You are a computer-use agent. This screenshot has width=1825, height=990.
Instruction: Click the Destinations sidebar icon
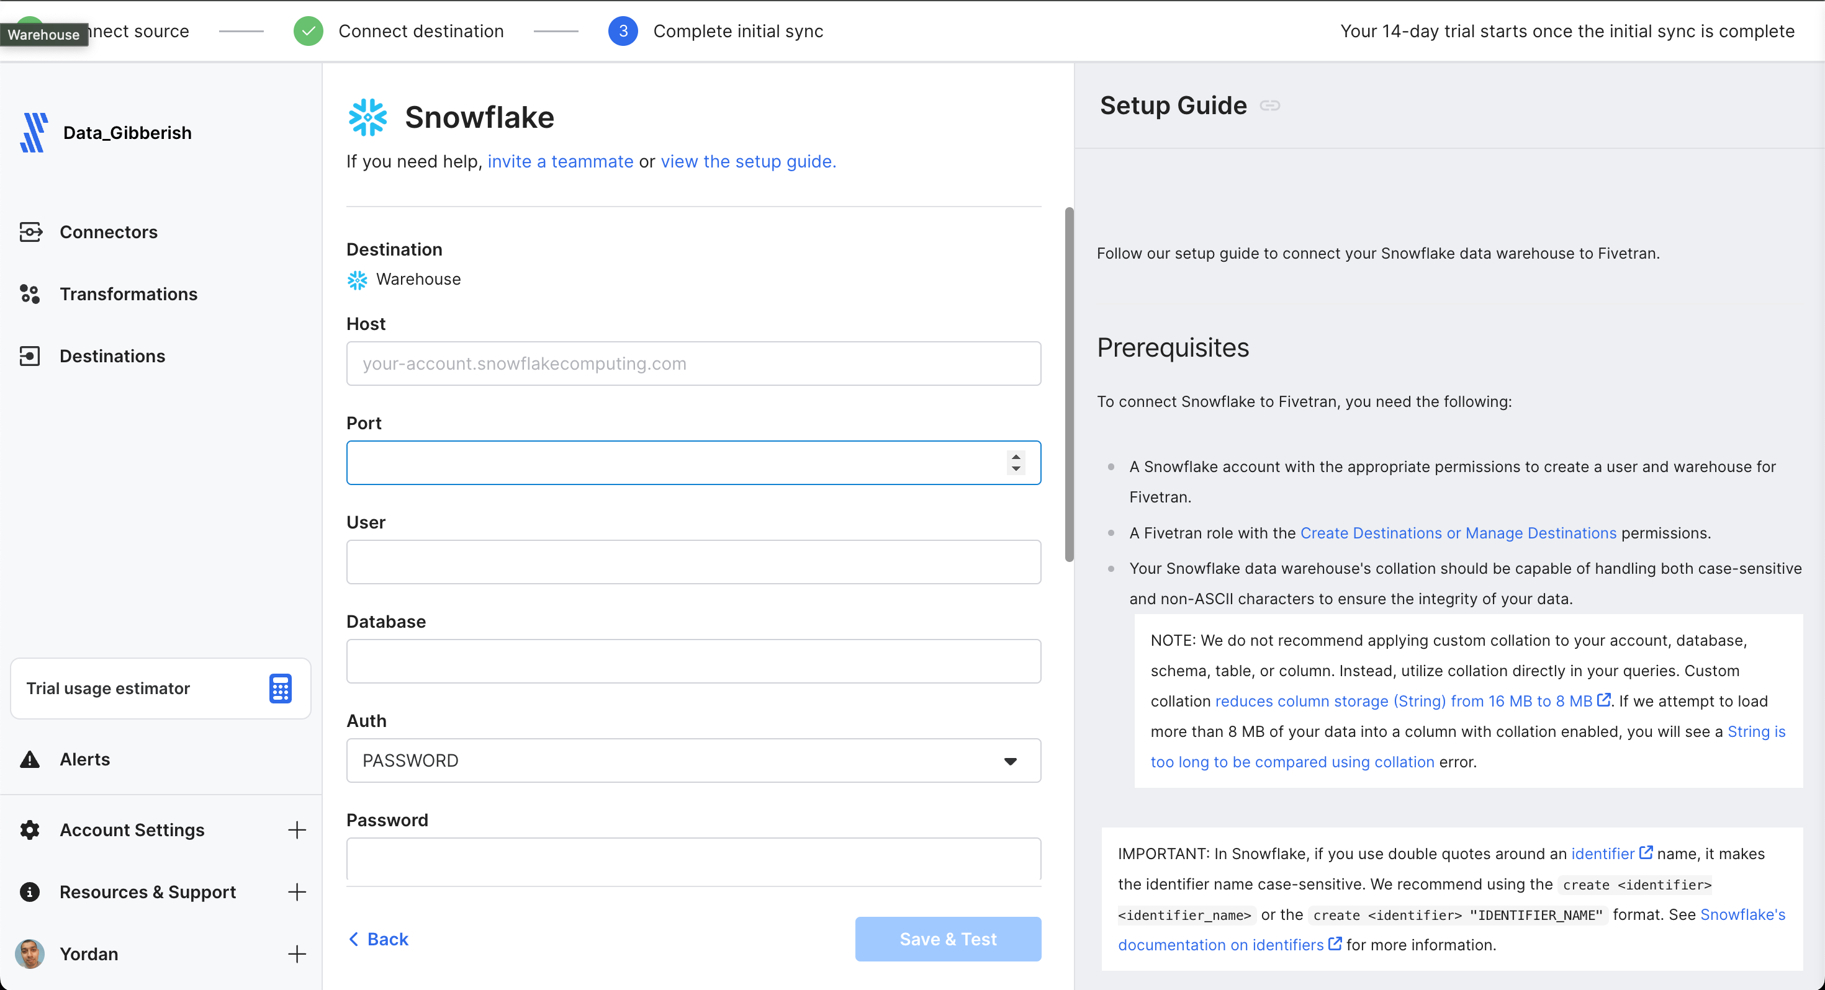click(30, 356)
